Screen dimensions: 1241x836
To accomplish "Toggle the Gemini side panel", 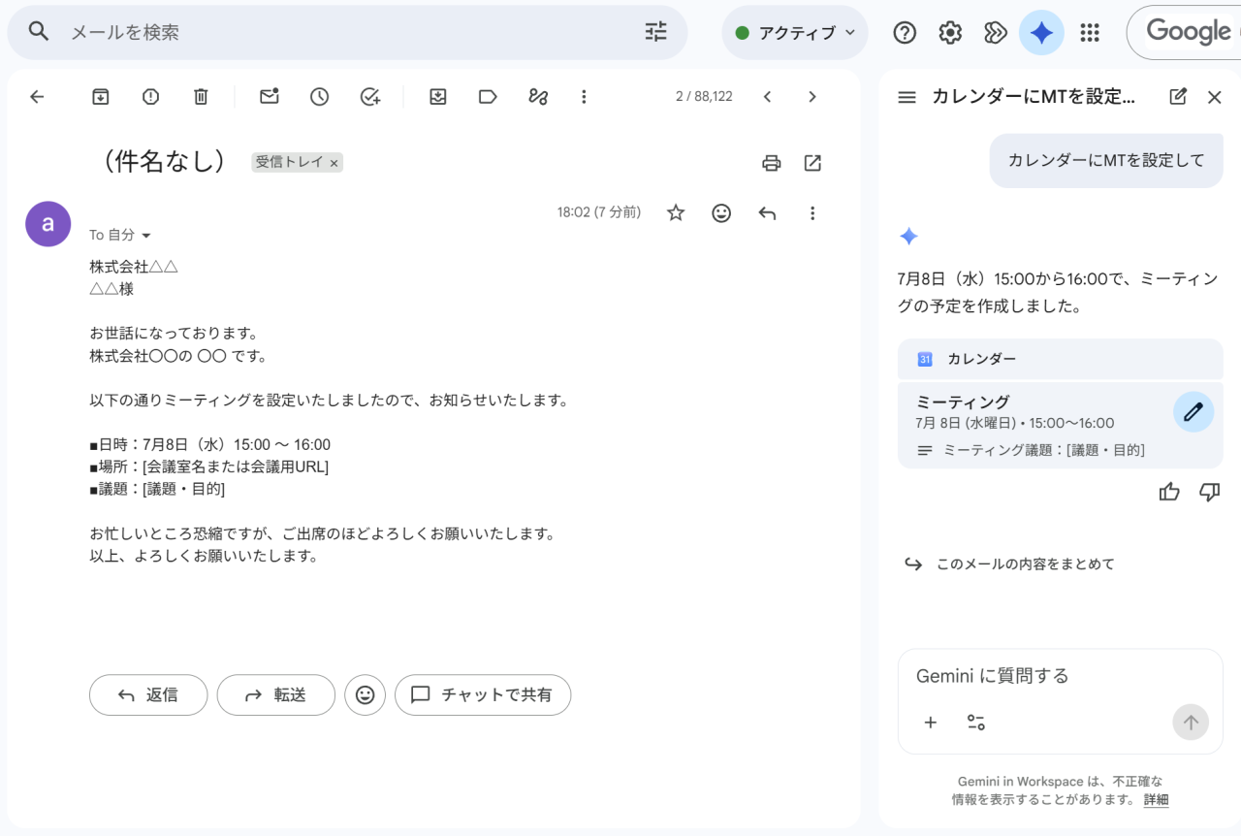I will (x=1041, y=33).
